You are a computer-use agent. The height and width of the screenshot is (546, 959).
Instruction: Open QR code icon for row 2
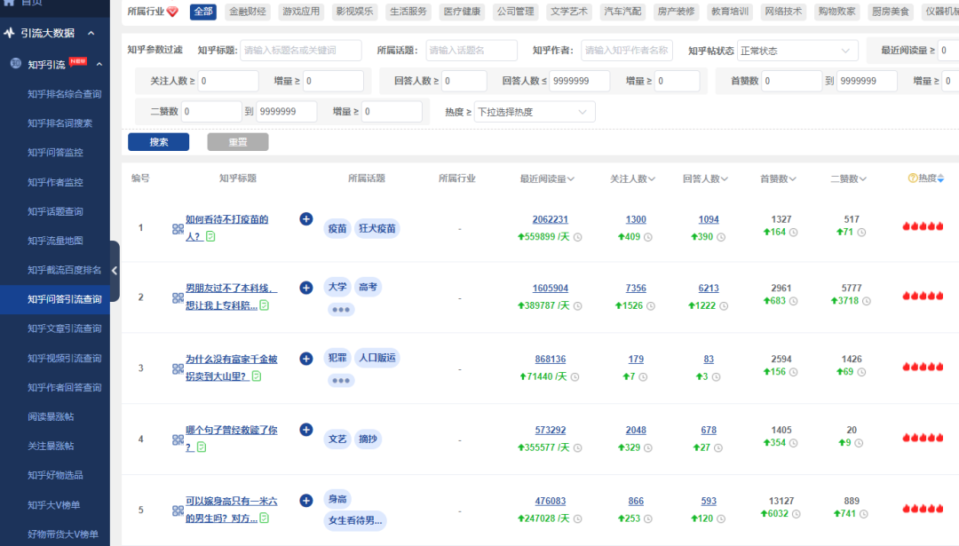point(178,297)
